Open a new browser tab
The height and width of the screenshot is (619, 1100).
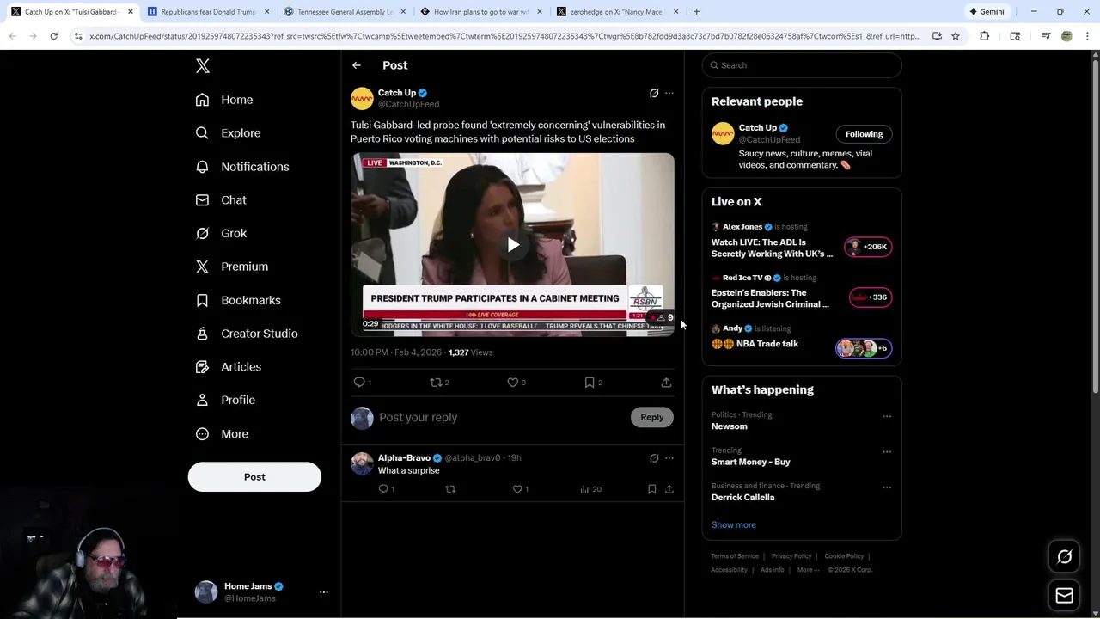pyautogui.click(x=696, y=12)
